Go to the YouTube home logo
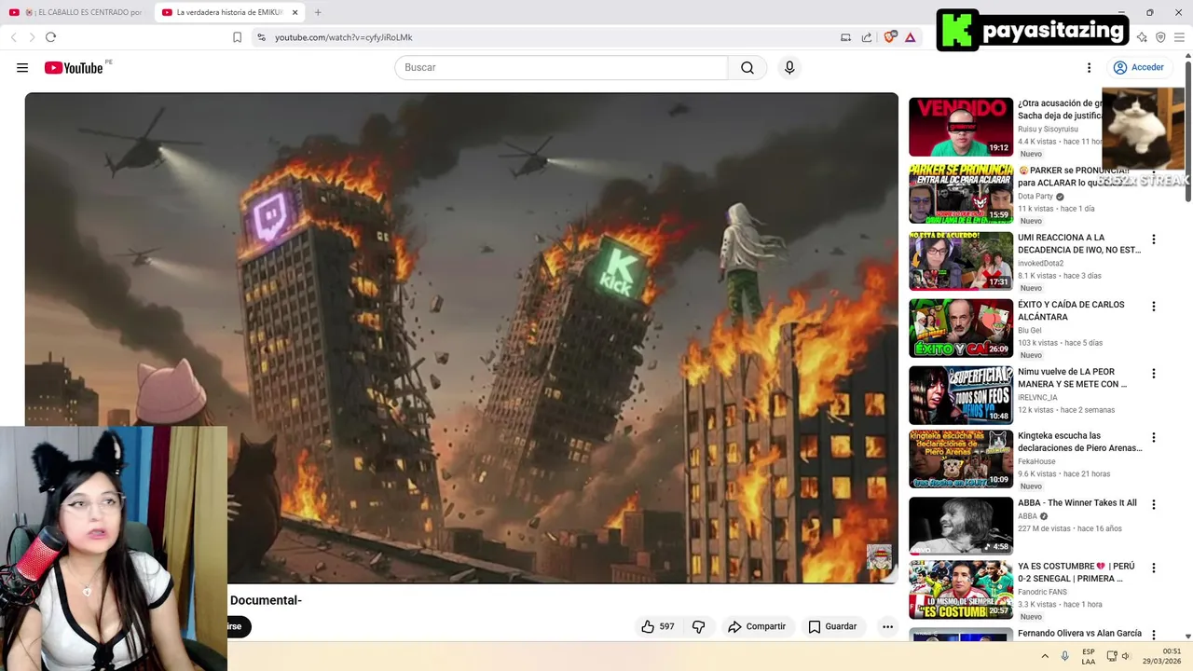 click(74, 68)
